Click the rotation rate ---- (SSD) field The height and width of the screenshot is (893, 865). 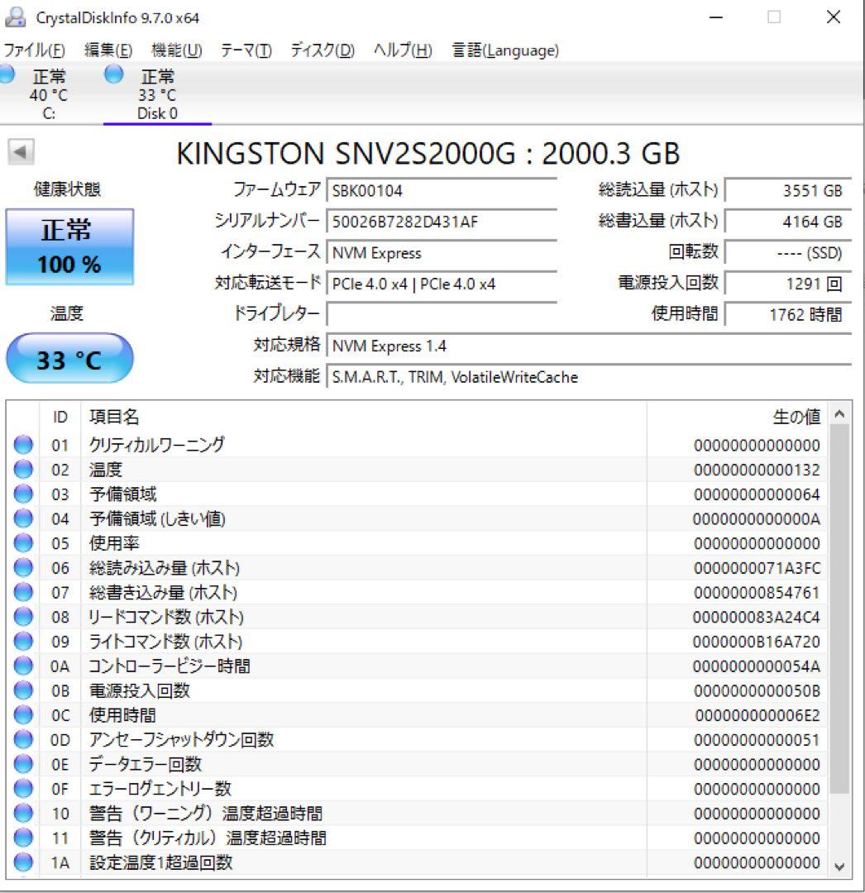pyautogui.click(x=788, y=252)
